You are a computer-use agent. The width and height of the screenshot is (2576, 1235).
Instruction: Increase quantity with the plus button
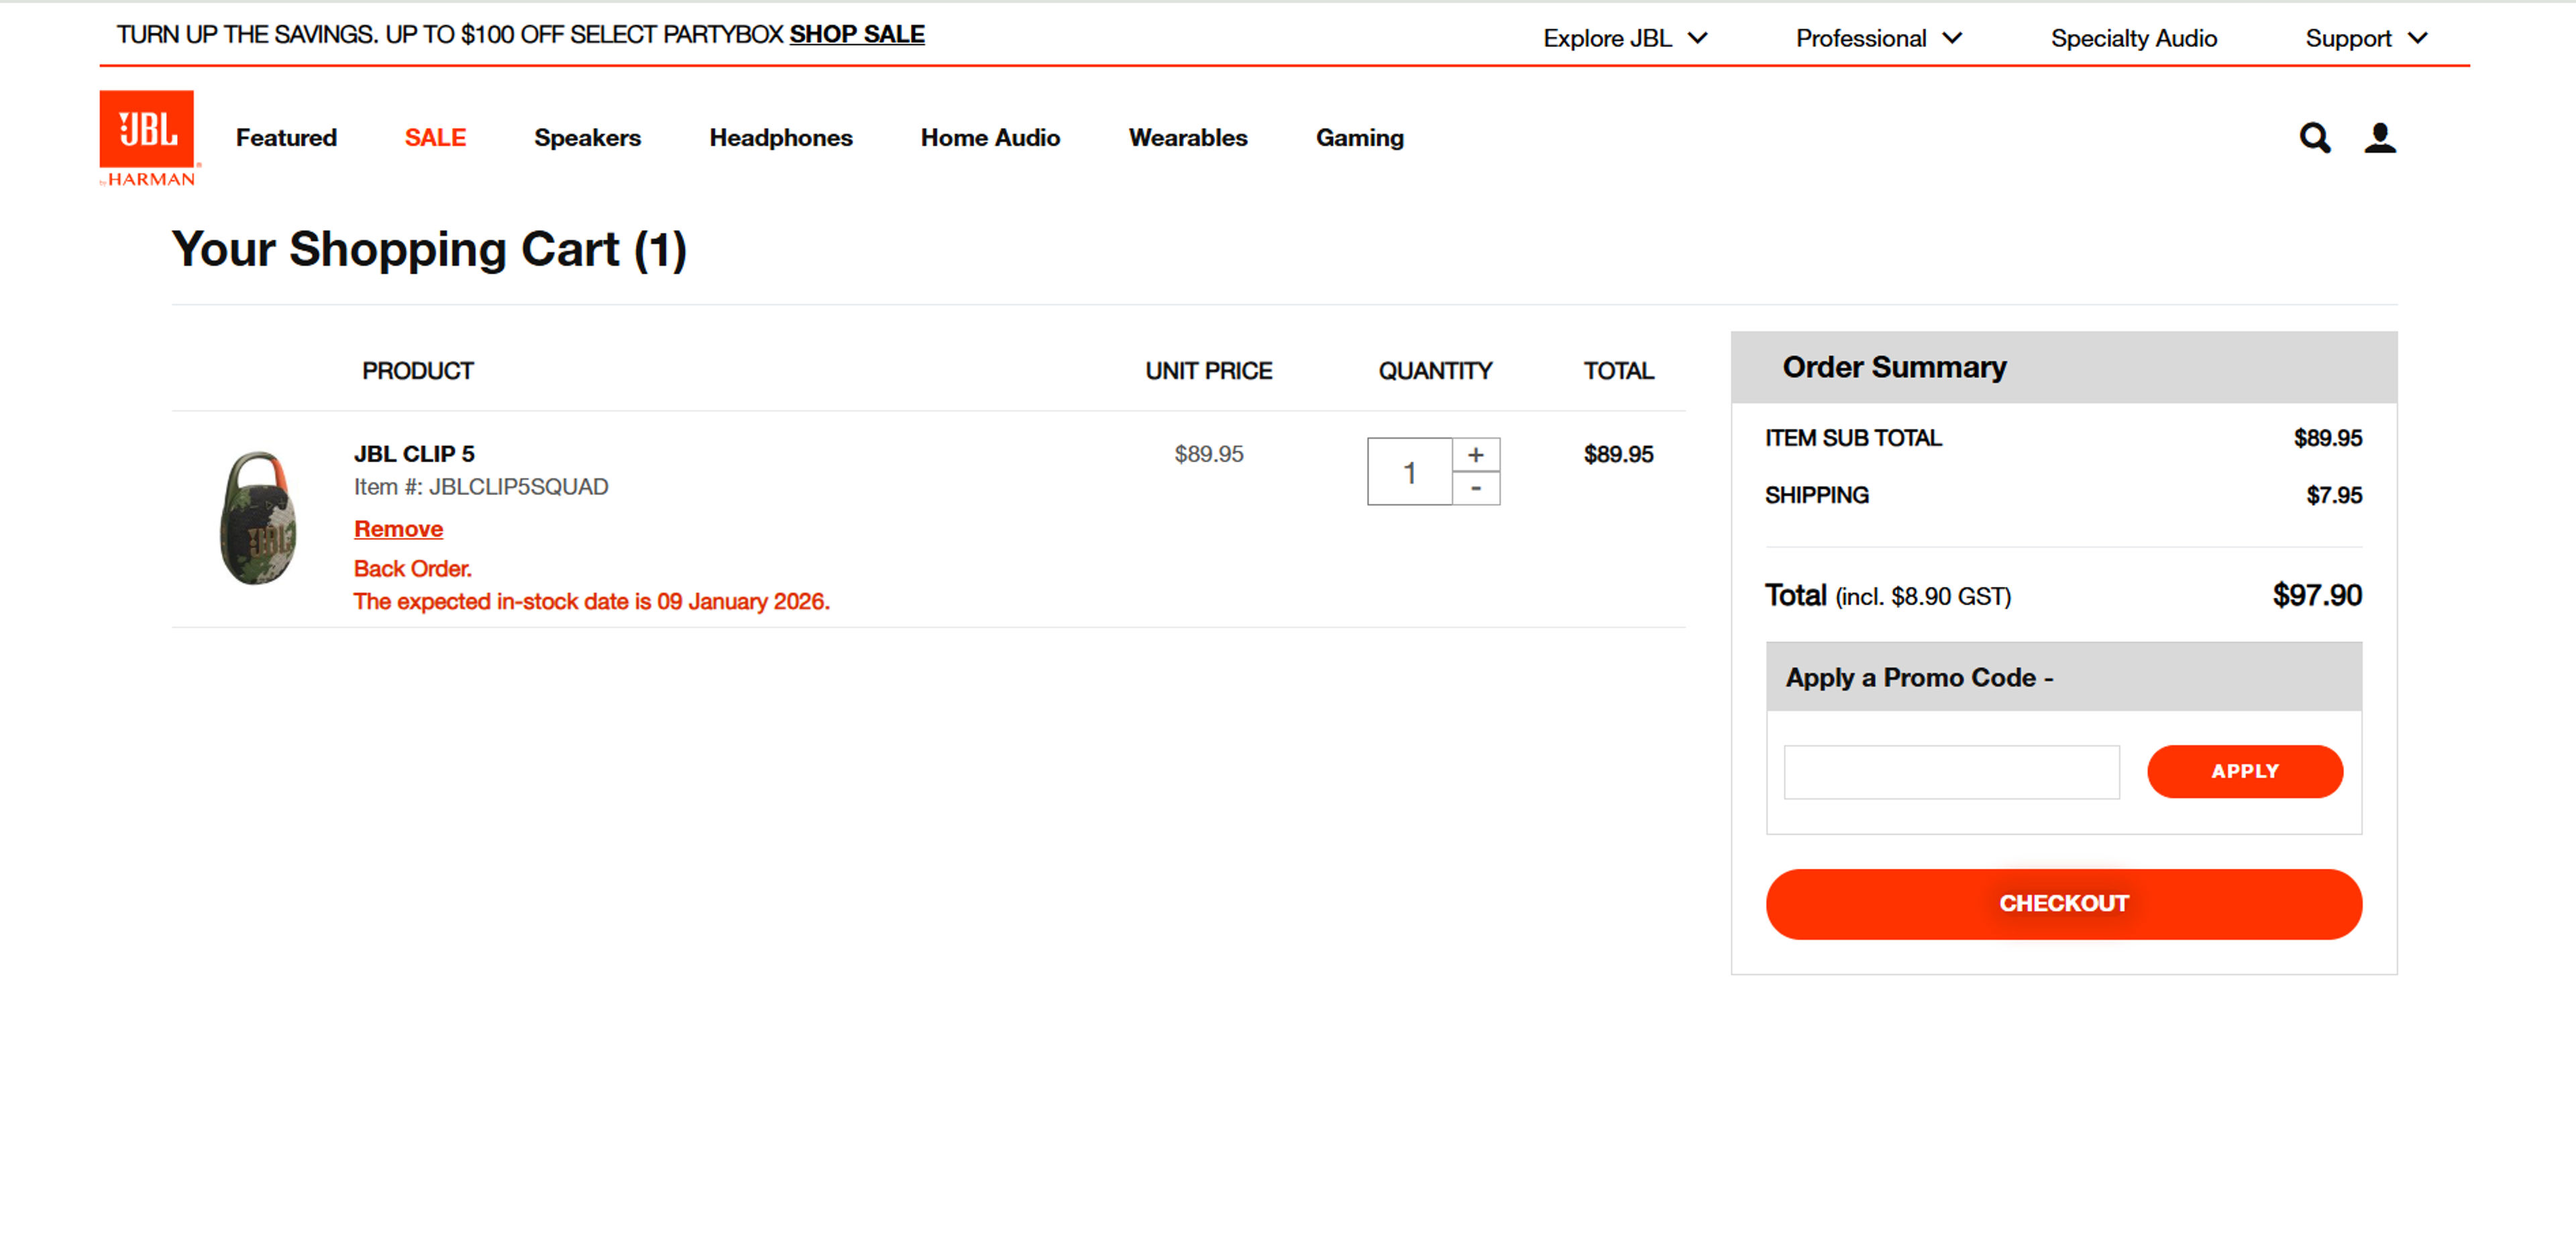[1475, 454]
